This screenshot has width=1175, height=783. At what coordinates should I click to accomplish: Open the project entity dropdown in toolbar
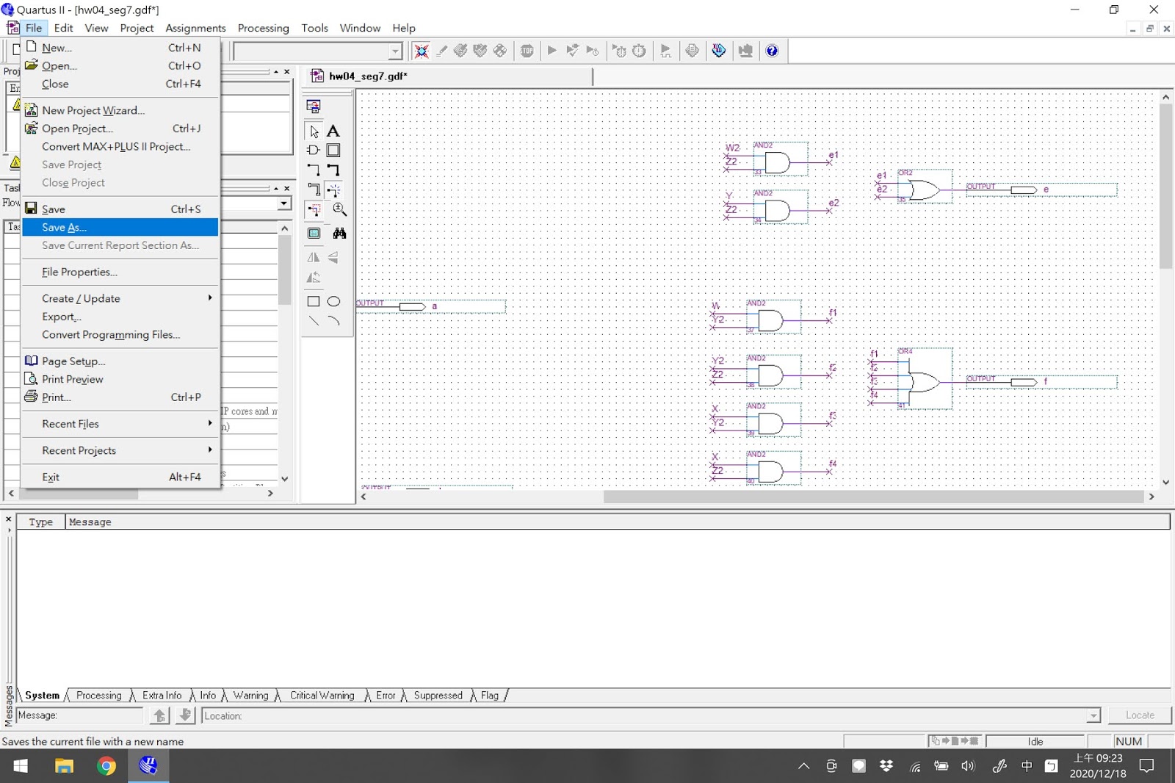pyautogui.click(x=395, y=51)
